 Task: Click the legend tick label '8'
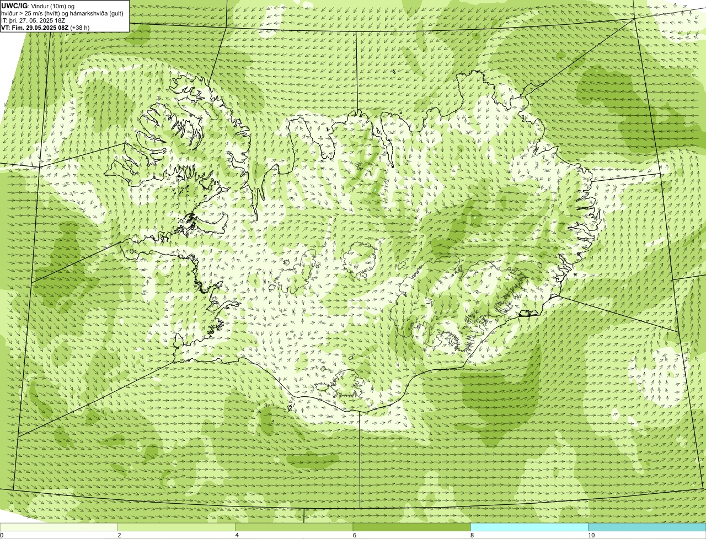tap(472, 535)
